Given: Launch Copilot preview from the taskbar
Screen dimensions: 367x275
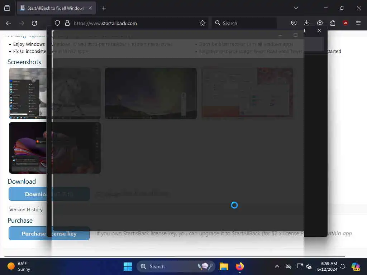Looking at the screenshot, I should point(356,266).
